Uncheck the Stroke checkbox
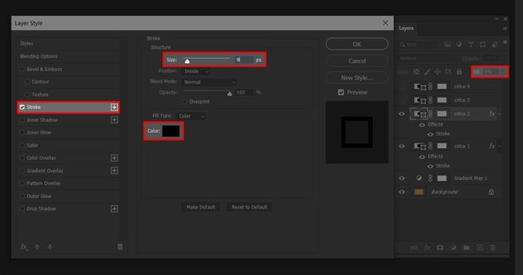The width and height of the screenshot is (523, 275). coord(22,107)
